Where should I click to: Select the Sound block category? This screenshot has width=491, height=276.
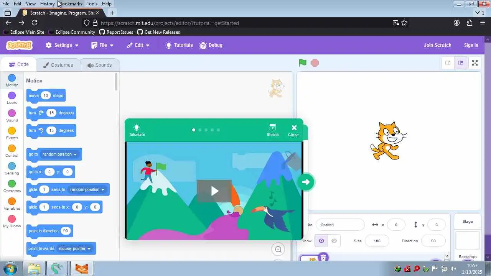tap(12, 116)
